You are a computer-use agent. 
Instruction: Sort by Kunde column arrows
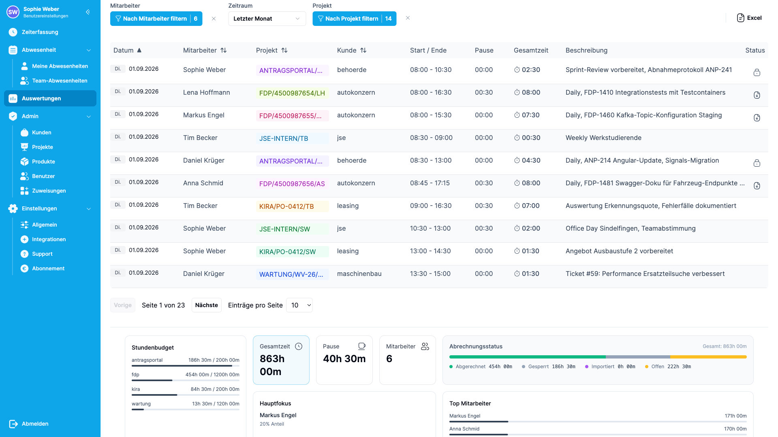point(363,50)
